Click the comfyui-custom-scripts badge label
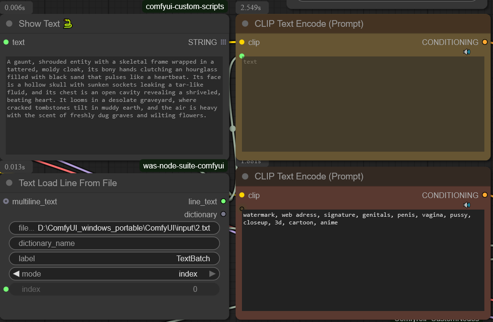 [x=185, y=7]
